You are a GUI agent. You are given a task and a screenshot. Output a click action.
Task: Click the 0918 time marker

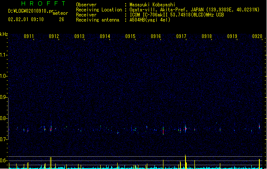(207, 36)
